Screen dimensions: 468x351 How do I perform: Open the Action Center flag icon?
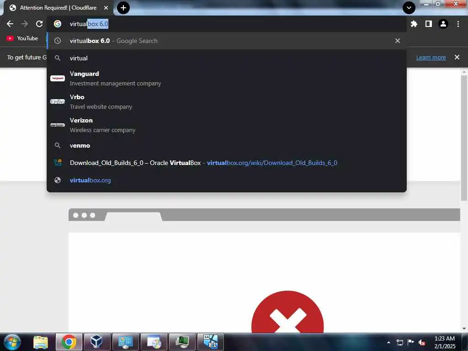point(411,342)
